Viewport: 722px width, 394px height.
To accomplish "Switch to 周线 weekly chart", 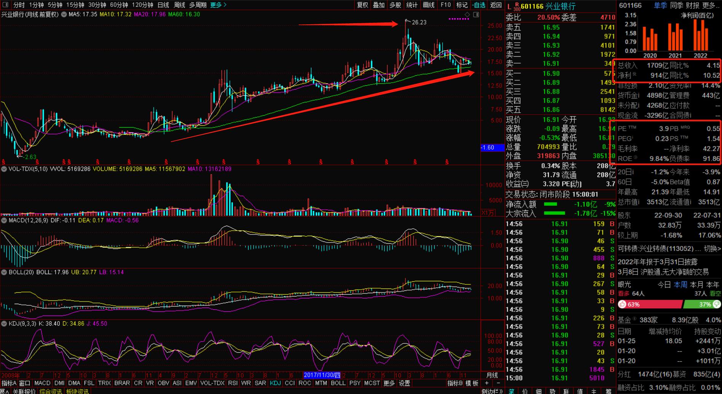I will [x=179, y=5].
